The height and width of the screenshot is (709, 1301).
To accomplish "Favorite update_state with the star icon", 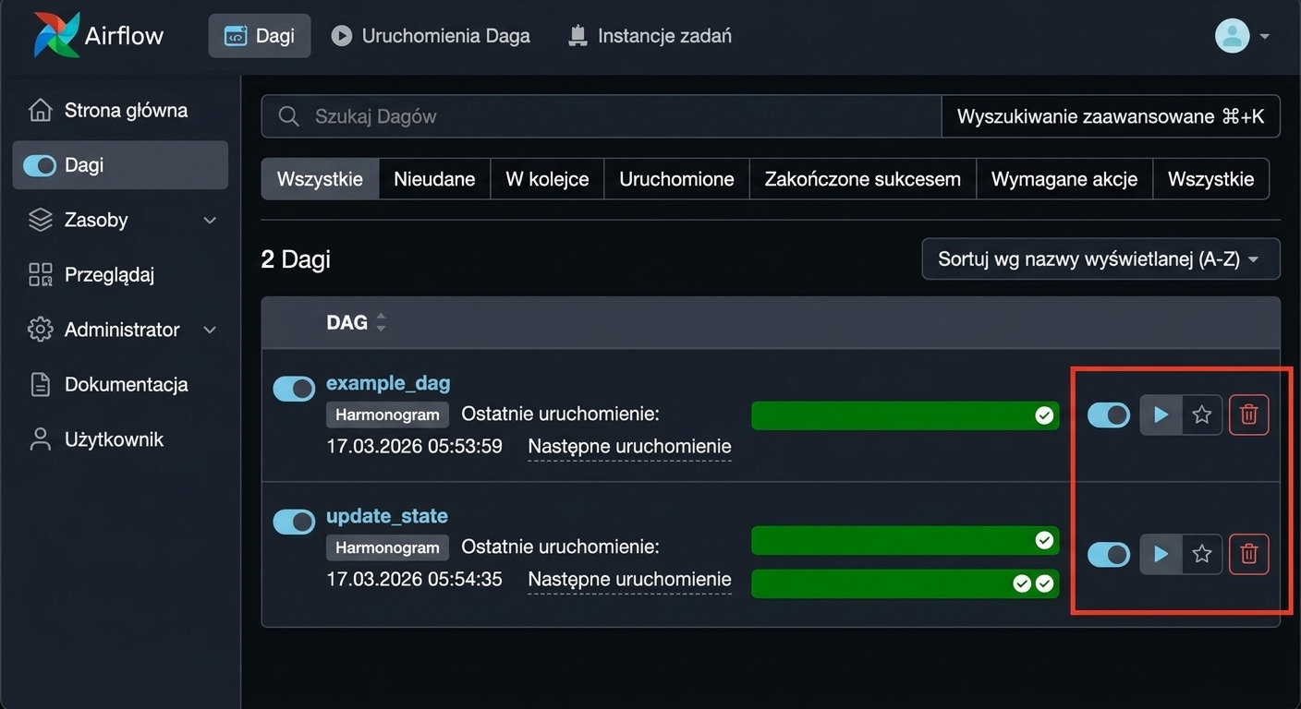I will click(x=1202, y=554).
